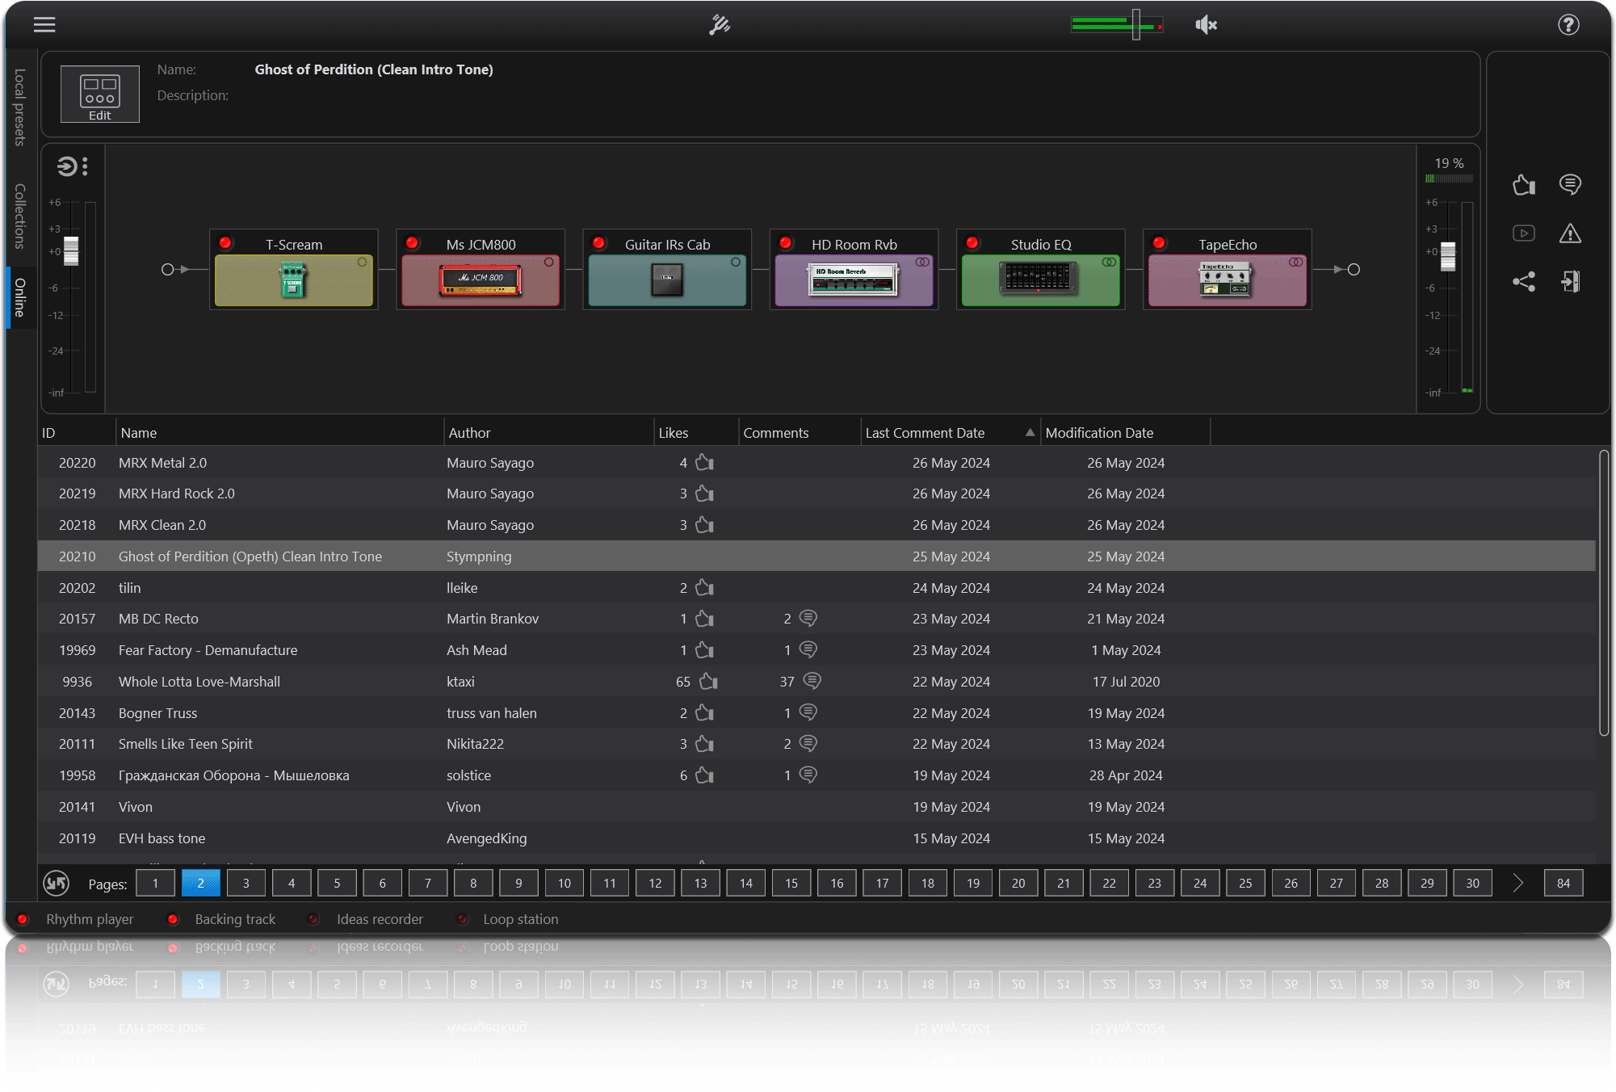The width and height of the screenshot is (1616, 1092).
Task: Open the help question mark icon
Action: point(1568,25)
